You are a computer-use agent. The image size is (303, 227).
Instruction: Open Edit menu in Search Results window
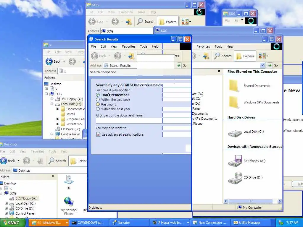click(103, 46)
